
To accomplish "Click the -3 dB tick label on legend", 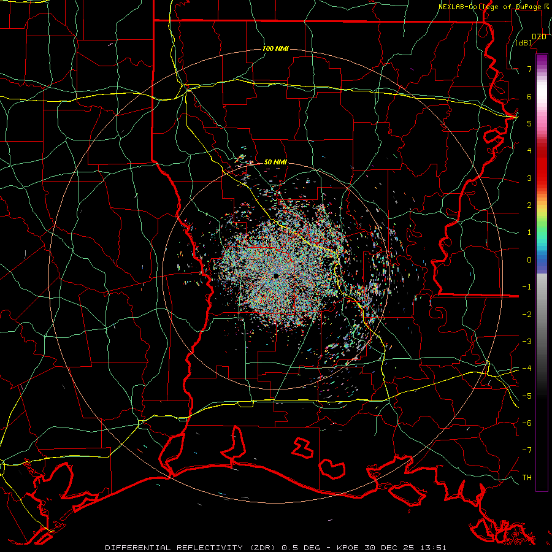I will click(527, 342).
